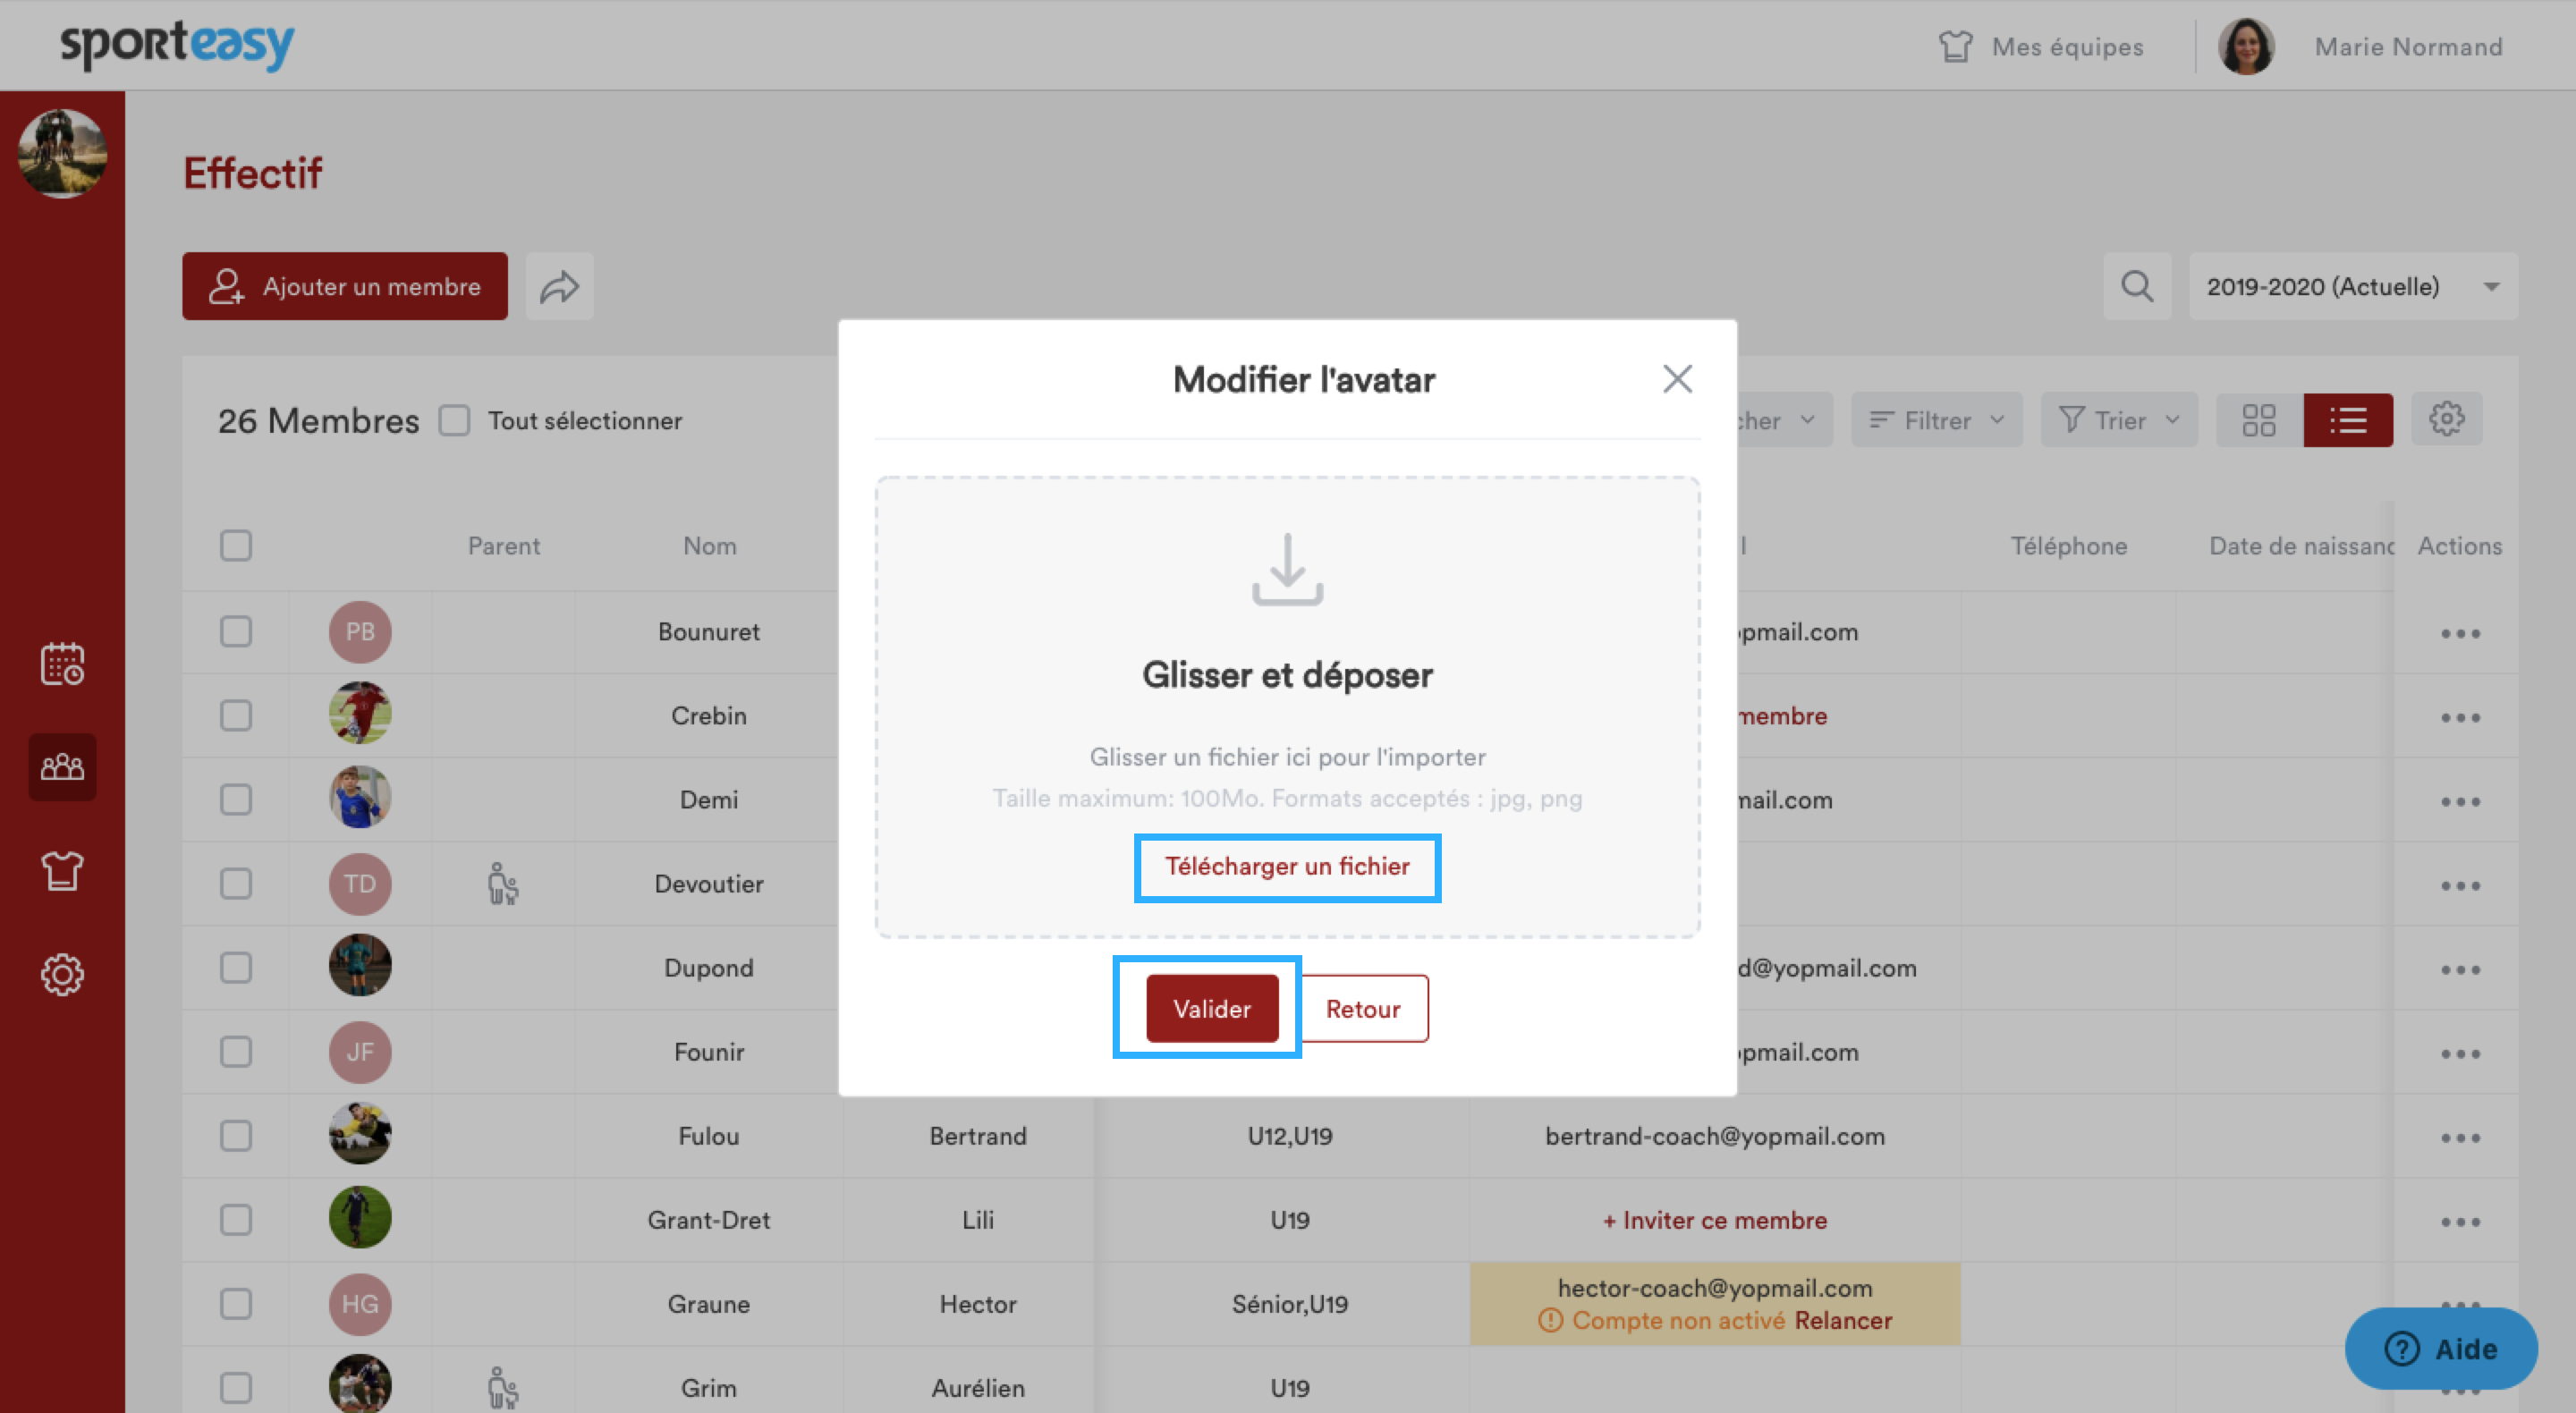Open the sidebar settings gear
This screenshot has width=2576, height=1413.
62,974
